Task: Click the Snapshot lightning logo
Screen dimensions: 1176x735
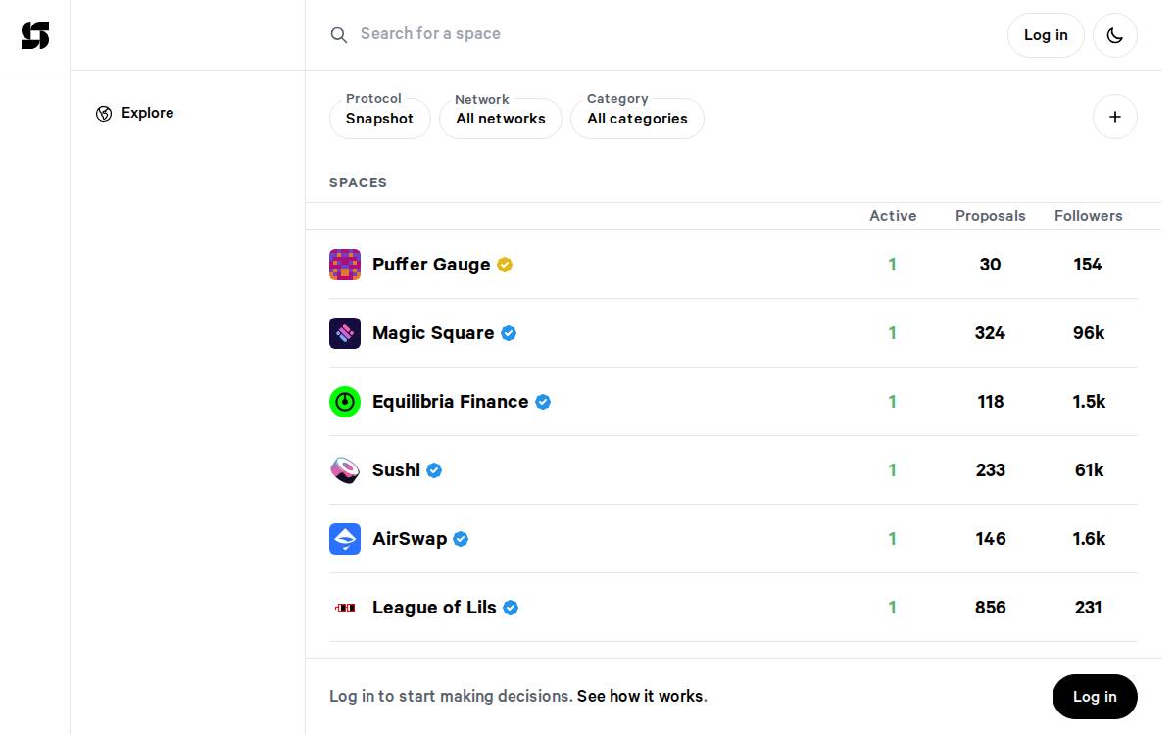Action: pos(35,35)
